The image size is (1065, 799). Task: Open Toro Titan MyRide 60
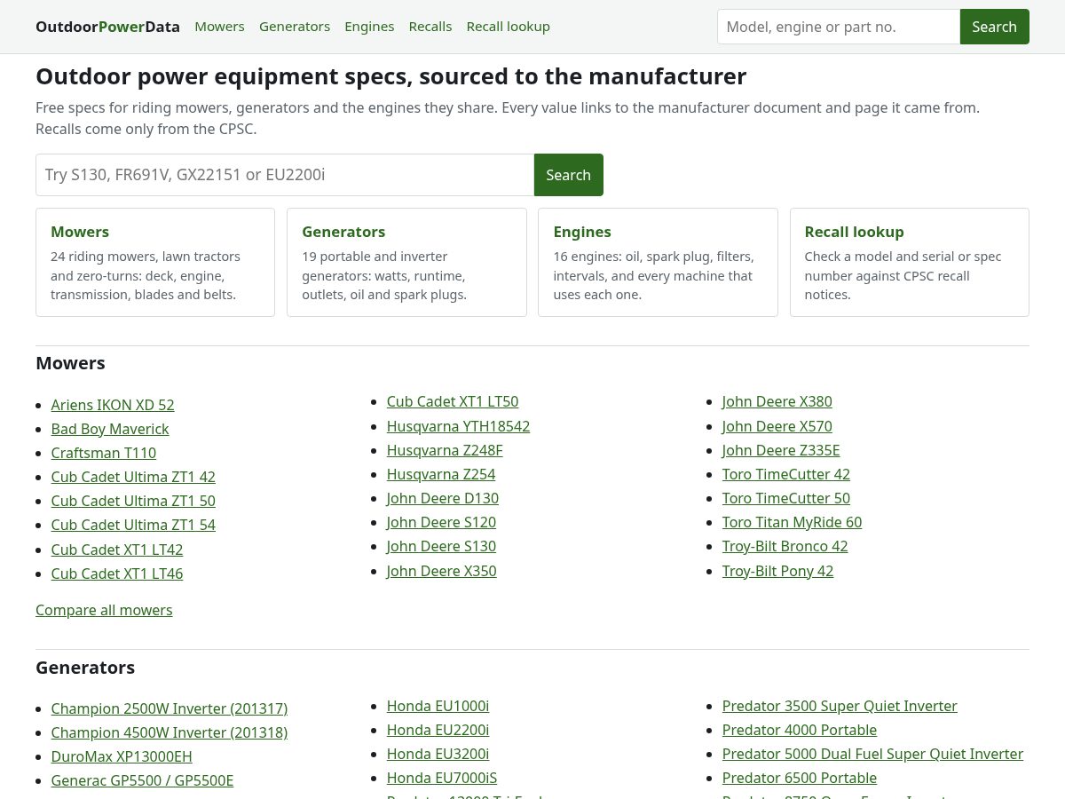792,522
